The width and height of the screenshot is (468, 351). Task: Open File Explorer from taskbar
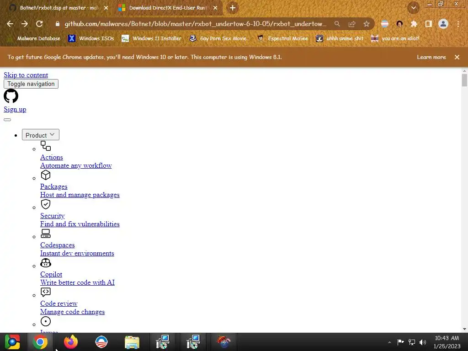pyautogui.click(x=132, y=342)
